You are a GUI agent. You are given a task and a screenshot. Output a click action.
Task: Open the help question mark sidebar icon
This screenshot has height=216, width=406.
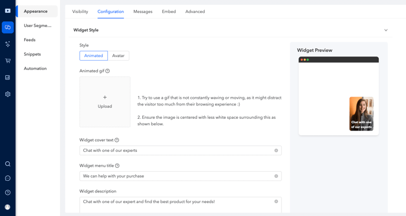pyautogui.click(x=8, y=192)
